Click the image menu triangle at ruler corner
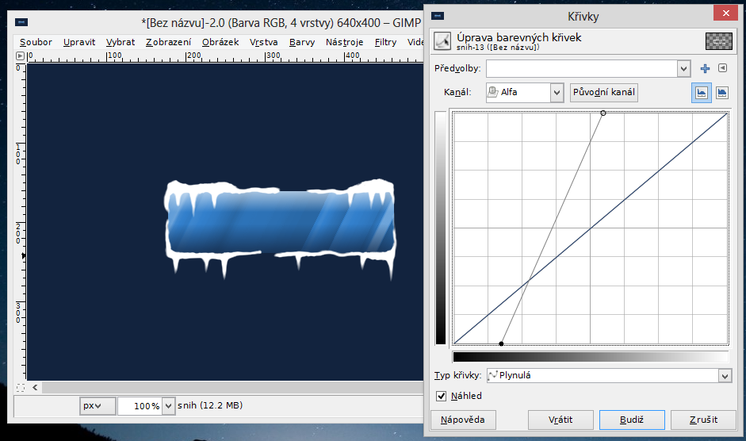Image resolution: width=746 pixels, height=441 pixels. point(20,56)
